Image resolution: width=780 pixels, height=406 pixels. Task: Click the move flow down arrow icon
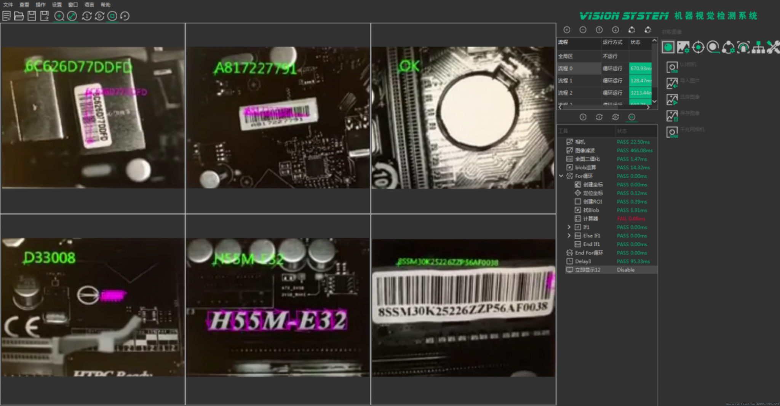point(615,30)
